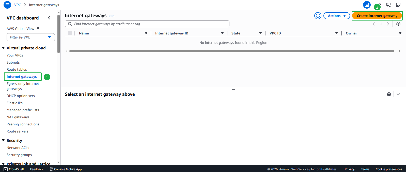Open details panel preferences gear
Image resolution: width=406 pixels, height=172 pixels.
click(x=389, y=94)
